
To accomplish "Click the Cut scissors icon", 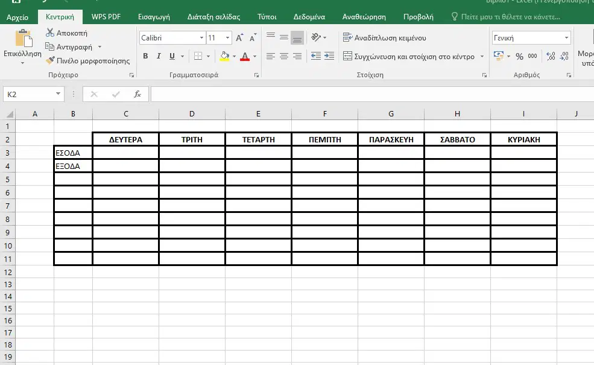I will click(49, 33).
